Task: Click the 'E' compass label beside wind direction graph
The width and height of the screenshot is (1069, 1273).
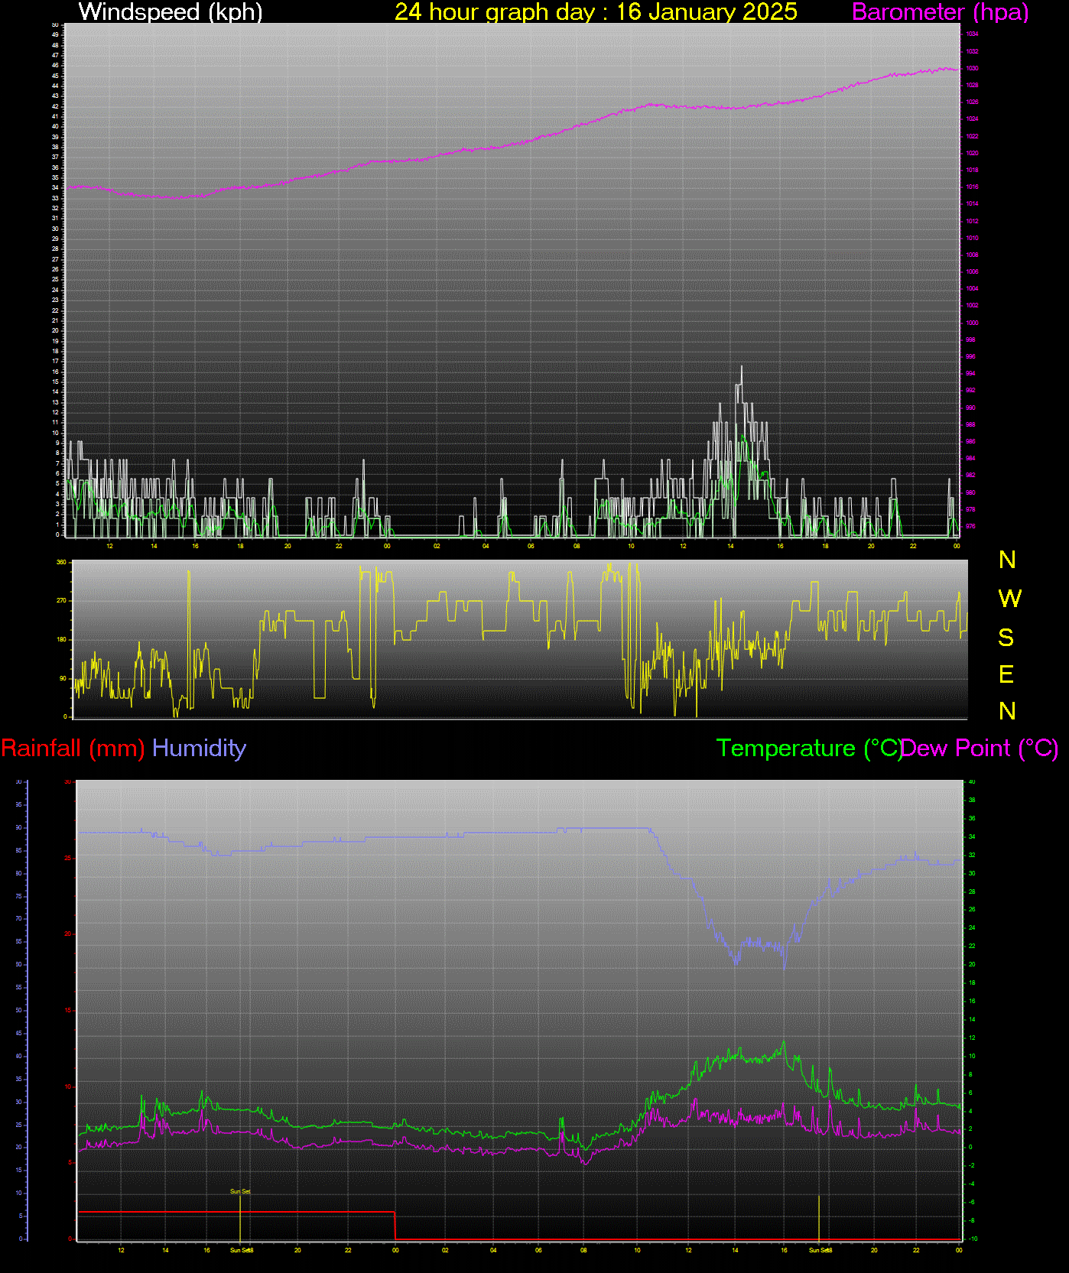Action: pos(1006,674)
